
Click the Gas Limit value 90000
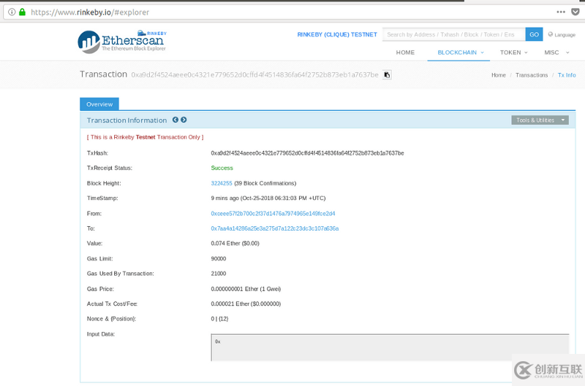218,259
